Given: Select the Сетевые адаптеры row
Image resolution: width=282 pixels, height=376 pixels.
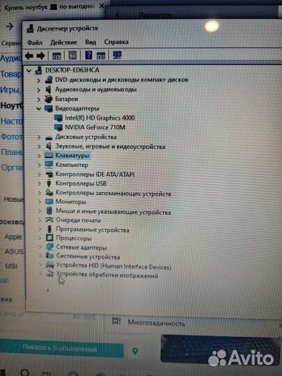Looking at the screenshot, I should point(81,247).
